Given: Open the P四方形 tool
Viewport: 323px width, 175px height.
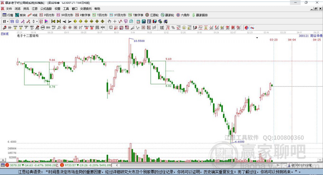Looking at the screenshot, I should [x=47, y=15].
